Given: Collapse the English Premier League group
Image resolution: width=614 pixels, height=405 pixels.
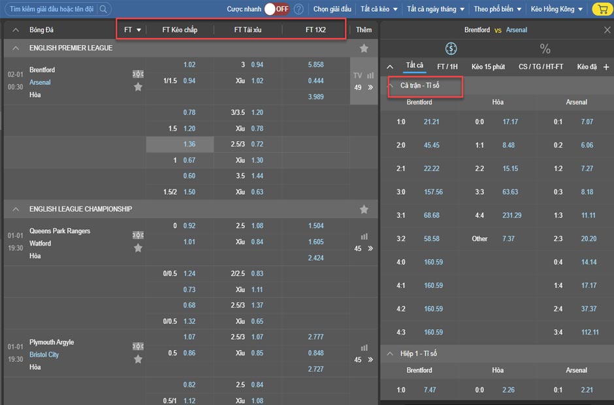Looking at the screenshot, I should click(x=16, y=48).
